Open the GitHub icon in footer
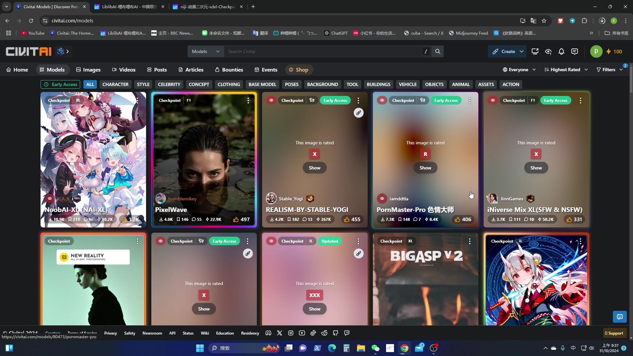633x356 pixels. pyautogui.click(x=335, y=333)
